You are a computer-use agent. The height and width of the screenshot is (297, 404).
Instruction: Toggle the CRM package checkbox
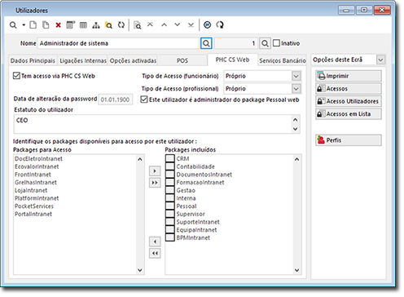pos(170,158)
